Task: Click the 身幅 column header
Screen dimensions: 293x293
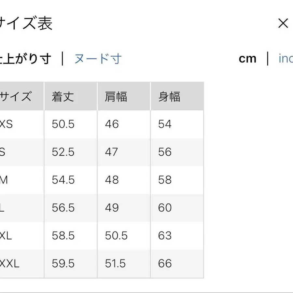Action: click(x=169, y=97)
